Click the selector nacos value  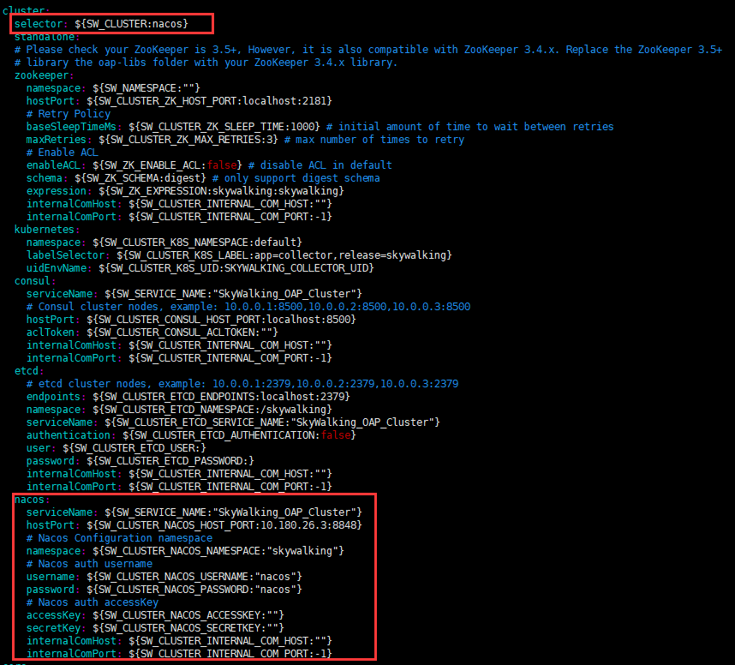pos(131,24)
